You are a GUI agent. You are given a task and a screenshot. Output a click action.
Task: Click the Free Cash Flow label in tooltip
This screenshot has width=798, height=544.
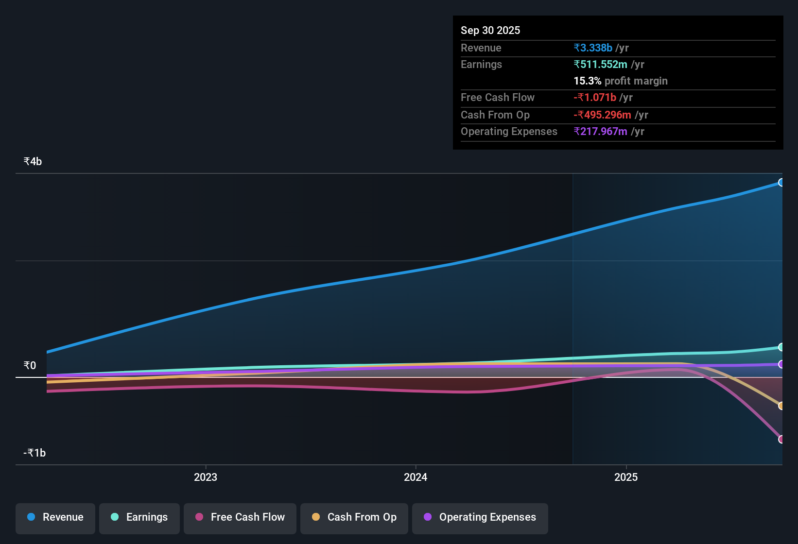pos(498,97)
